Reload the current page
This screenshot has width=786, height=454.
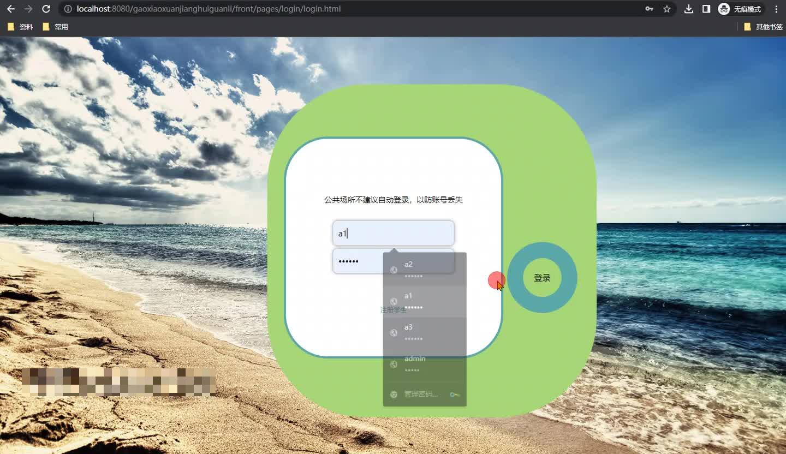pyautogui.click(x=46, y=9)
